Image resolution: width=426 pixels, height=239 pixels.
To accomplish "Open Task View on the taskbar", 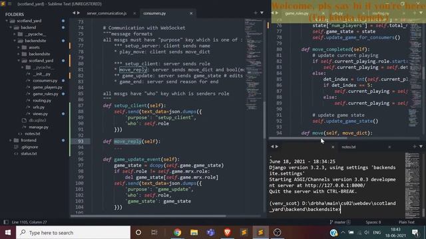I will click(x=154, y=232).
